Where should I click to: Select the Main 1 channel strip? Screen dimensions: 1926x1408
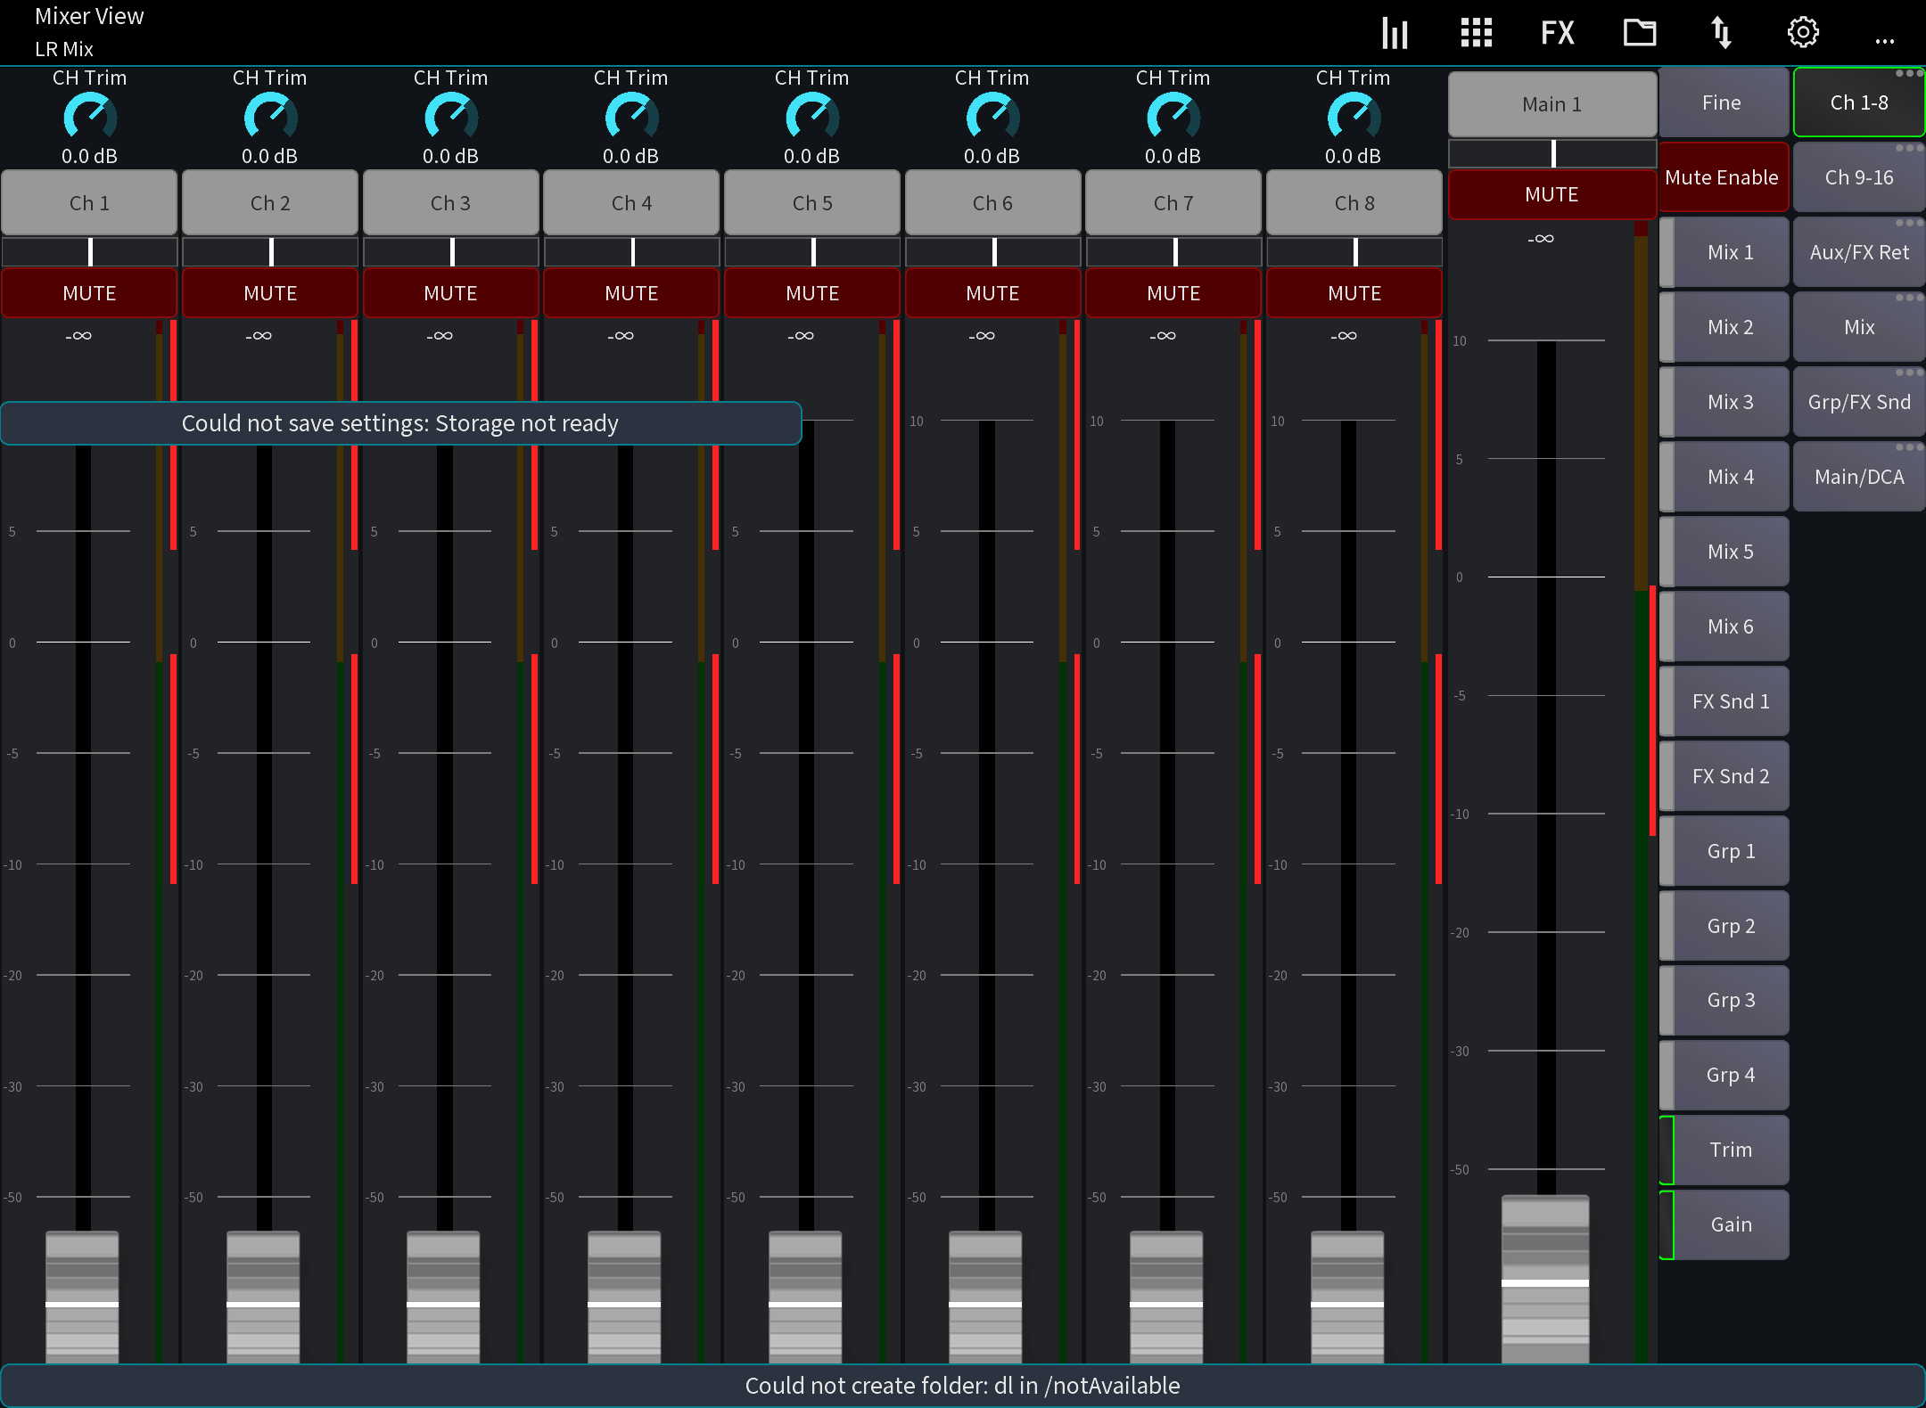(x=1551, y=103)
